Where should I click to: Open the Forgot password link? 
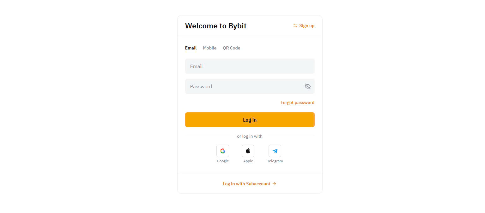point(297,102)
